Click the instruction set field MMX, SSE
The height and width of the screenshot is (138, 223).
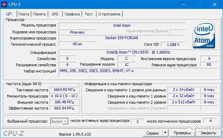138,73
